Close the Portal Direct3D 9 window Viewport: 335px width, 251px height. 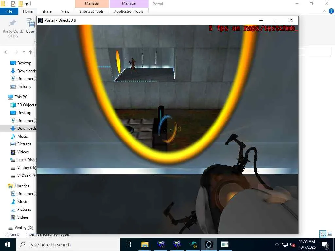click(x=291, y=20)
